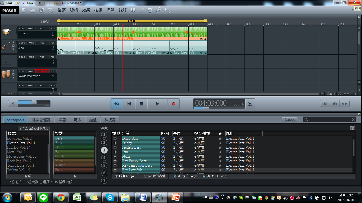Toggle the 音訊 Loops checkbox
This screenshot has width=362, height=203.
click(175, 176)
